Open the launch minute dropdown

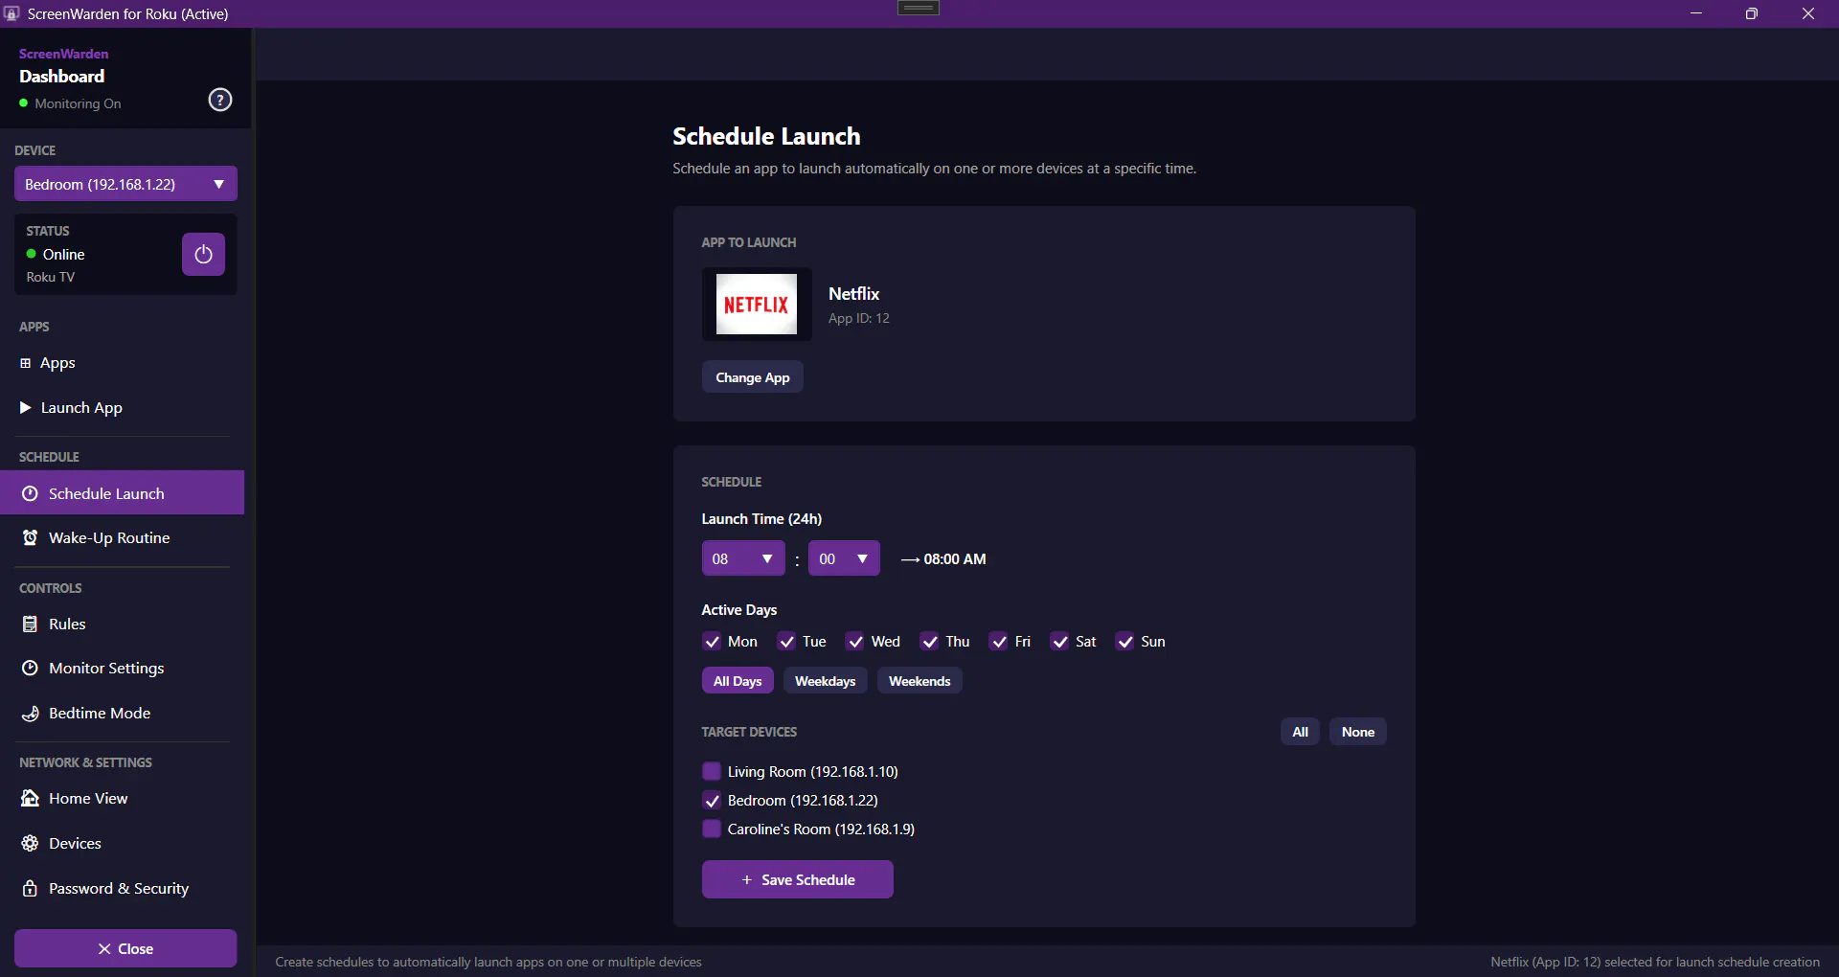844,558
